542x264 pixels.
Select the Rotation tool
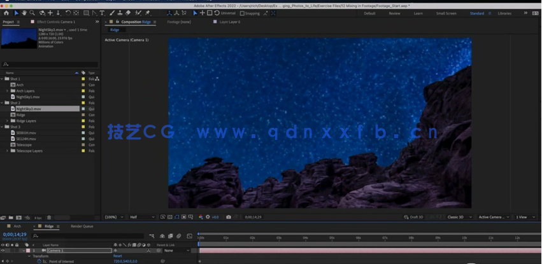pos(68,13)
